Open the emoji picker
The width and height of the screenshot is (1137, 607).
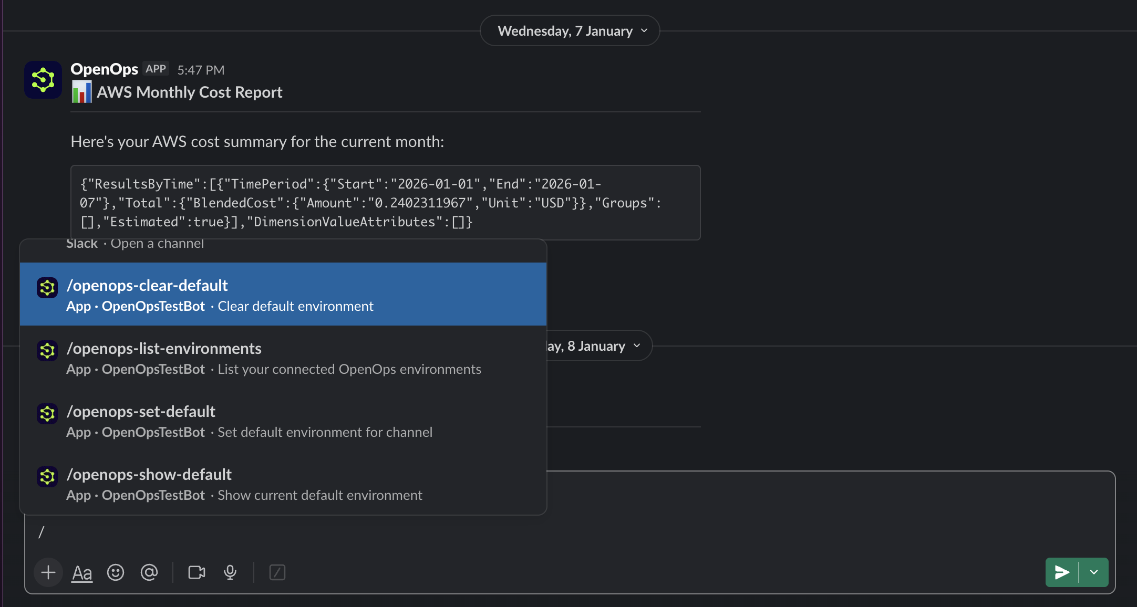(x=116, y=572)
